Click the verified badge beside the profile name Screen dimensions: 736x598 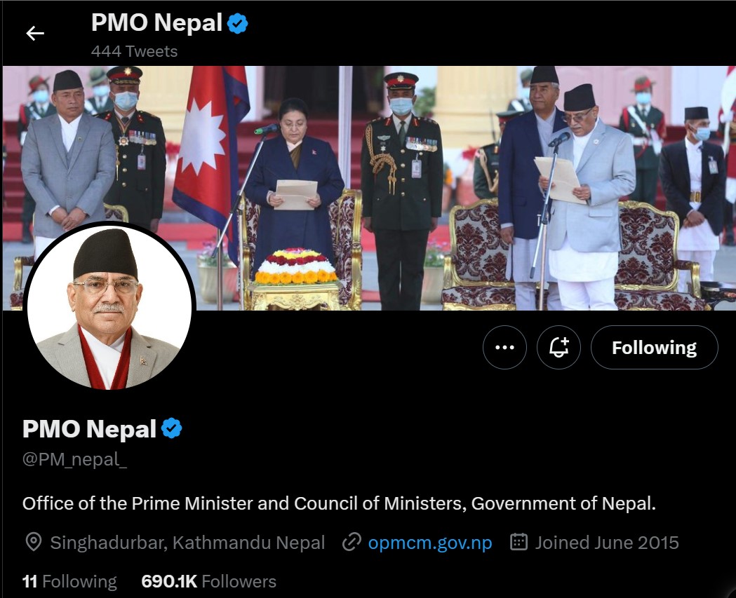[x=171, y=428]
